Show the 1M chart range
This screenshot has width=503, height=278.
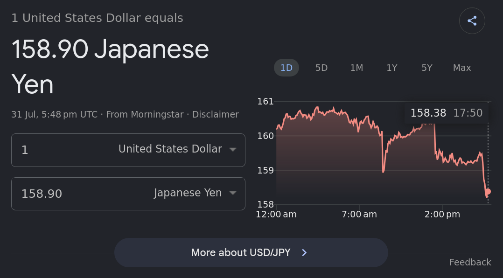tap(356, 68)
